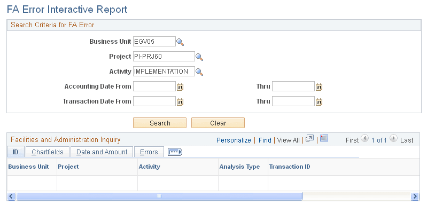Screen dimensions: 427x205
Task: Open Transaction Date From calendar
Action: [180, 102]
